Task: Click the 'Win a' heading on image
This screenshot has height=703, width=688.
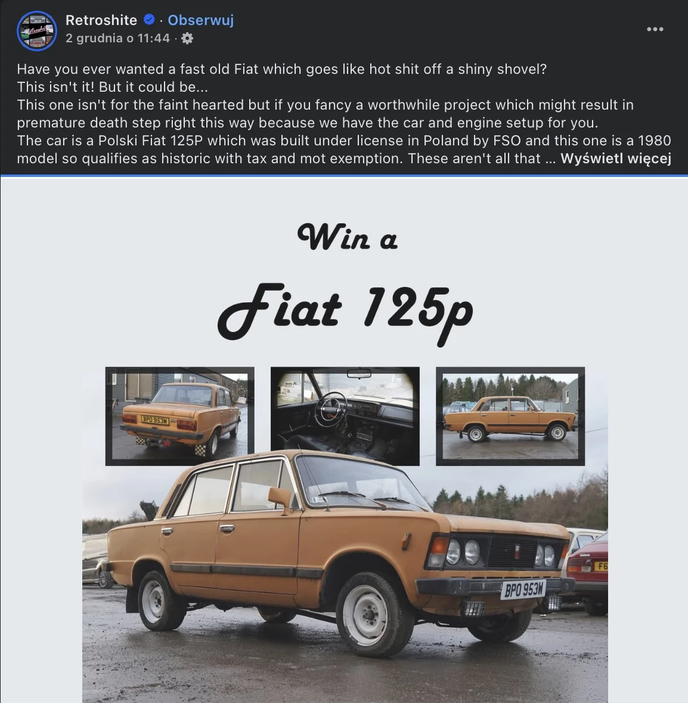Action: point(347,237)
